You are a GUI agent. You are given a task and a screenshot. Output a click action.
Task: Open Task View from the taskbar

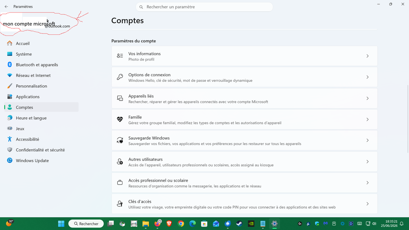point(111,224)
